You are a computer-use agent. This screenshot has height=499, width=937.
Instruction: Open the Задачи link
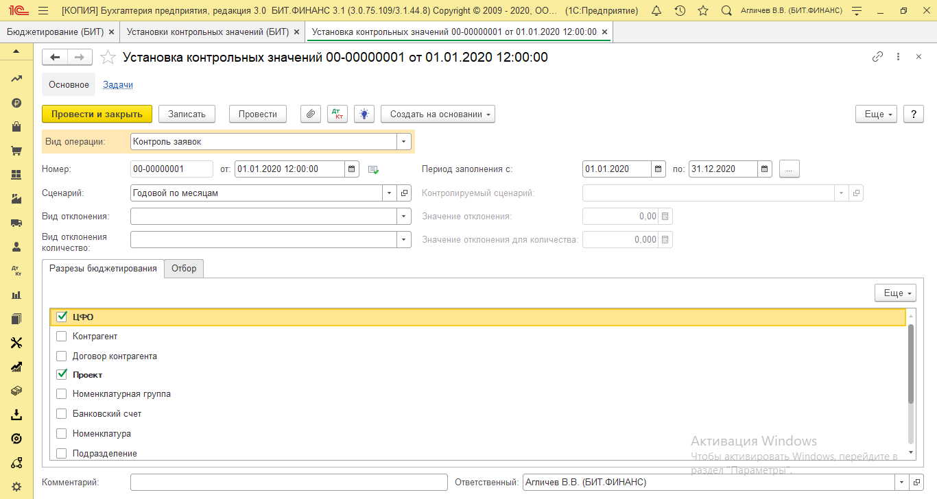(118, 85)
